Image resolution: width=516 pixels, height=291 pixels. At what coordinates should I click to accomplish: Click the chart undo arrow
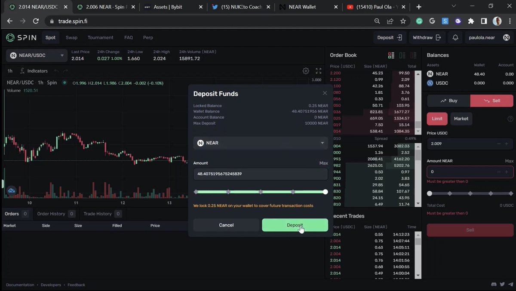click(56, 71)
